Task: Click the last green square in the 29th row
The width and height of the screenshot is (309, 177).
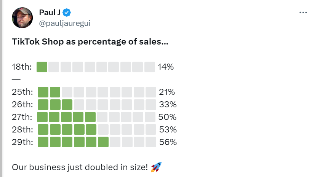Action: pos(103,142)
